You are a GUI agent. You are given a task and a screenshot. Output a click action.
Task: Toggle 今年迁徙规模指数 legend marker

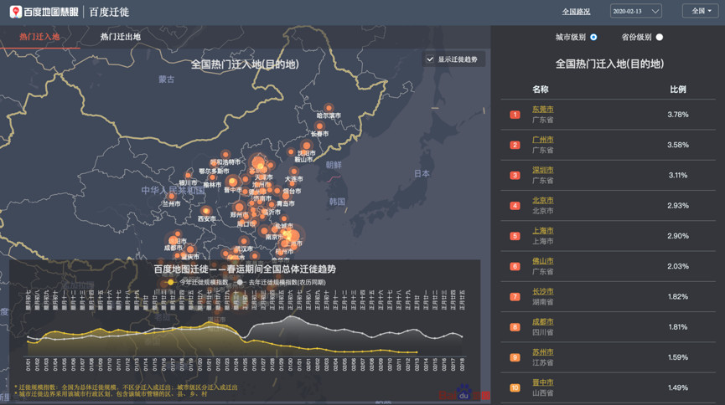click(171, 282)
